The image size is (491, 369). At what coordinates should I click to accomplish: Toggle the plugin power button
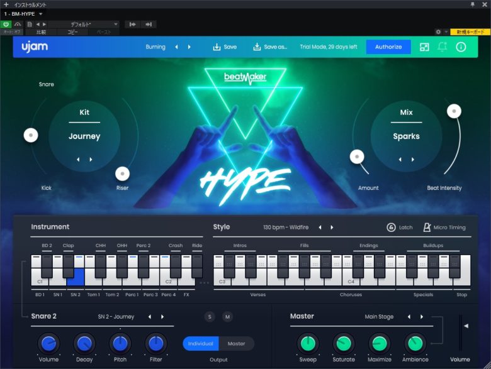(6, 24)
